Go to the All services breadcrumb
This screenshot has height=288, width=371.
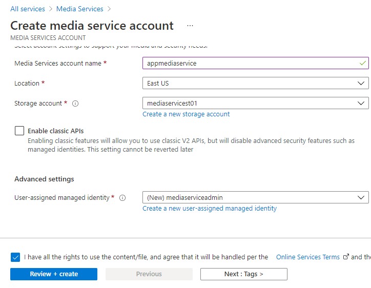coord(28,9)
